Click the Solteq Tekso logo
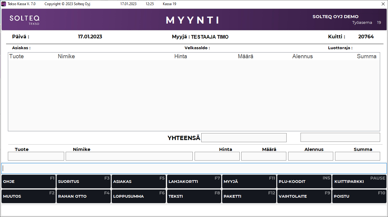 (25, 19)
